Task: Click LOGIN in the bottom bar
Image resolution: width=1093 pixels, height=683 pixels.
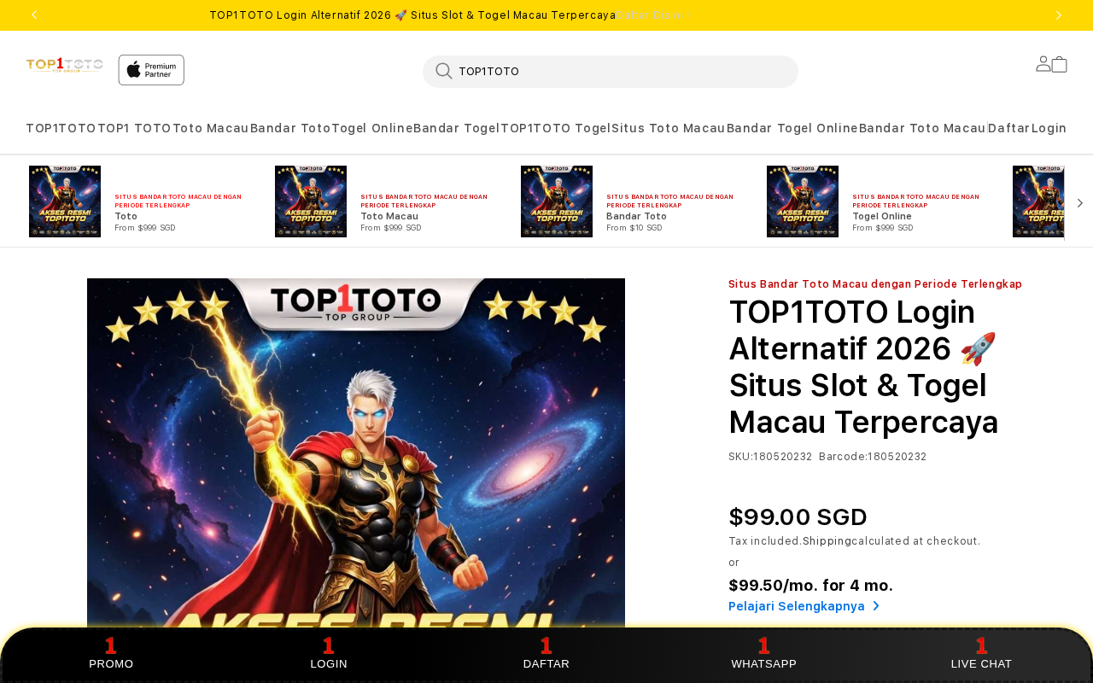Action: click(329, 654)
